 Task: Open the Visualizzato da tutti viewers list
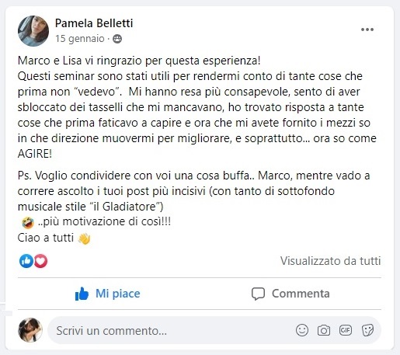tap(330, 261)
